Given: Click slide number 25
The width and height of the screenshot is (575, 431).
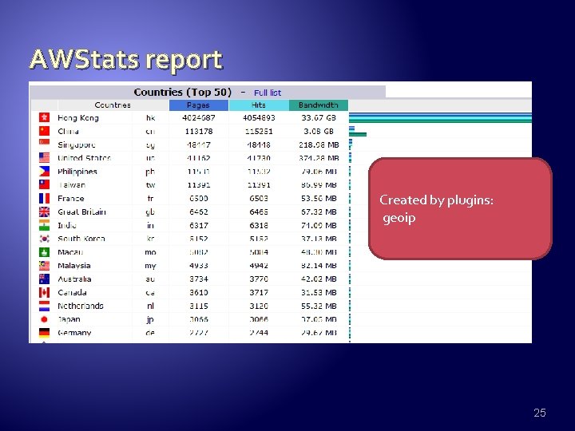Looking at the screenshot, I should [539, 413].
